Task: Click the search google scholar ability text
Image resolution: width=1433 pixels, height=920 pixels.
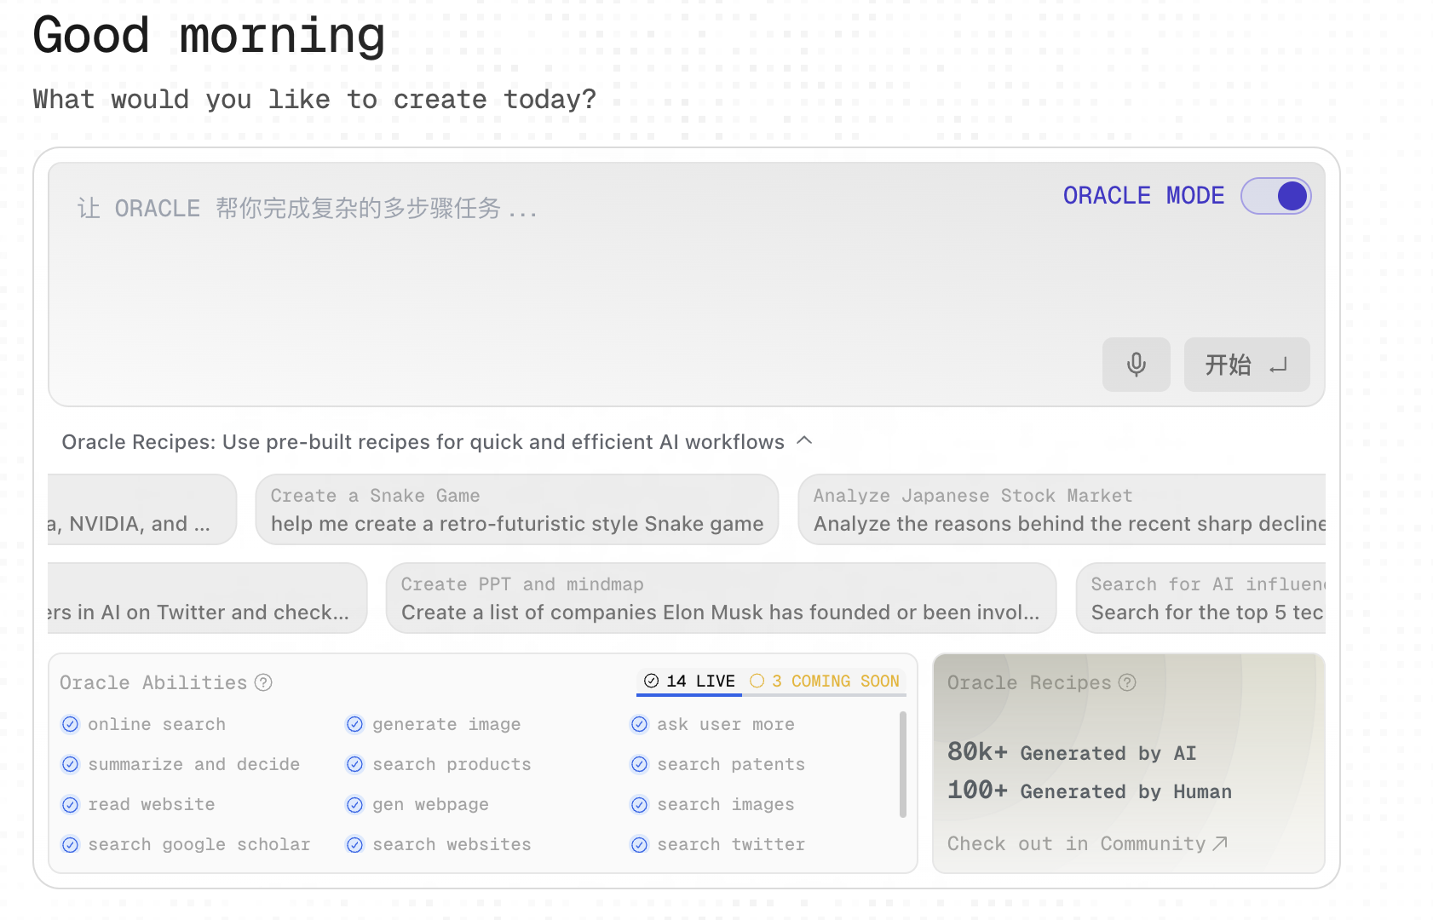Action: tap(199, 844)
